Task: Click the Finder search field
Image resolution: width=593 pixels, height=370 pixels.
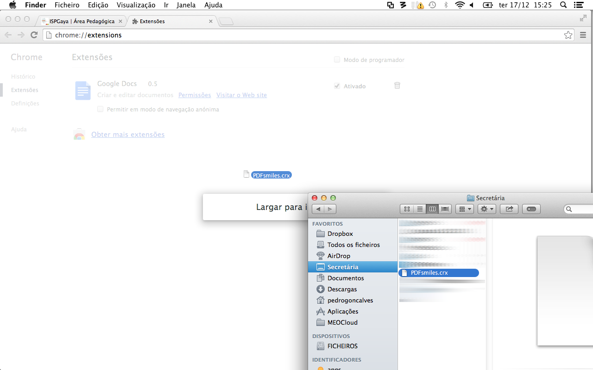Action: (579, 209)
